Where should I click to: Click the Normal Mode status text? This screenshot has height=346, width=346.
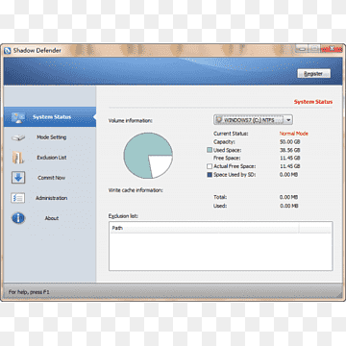294,134
